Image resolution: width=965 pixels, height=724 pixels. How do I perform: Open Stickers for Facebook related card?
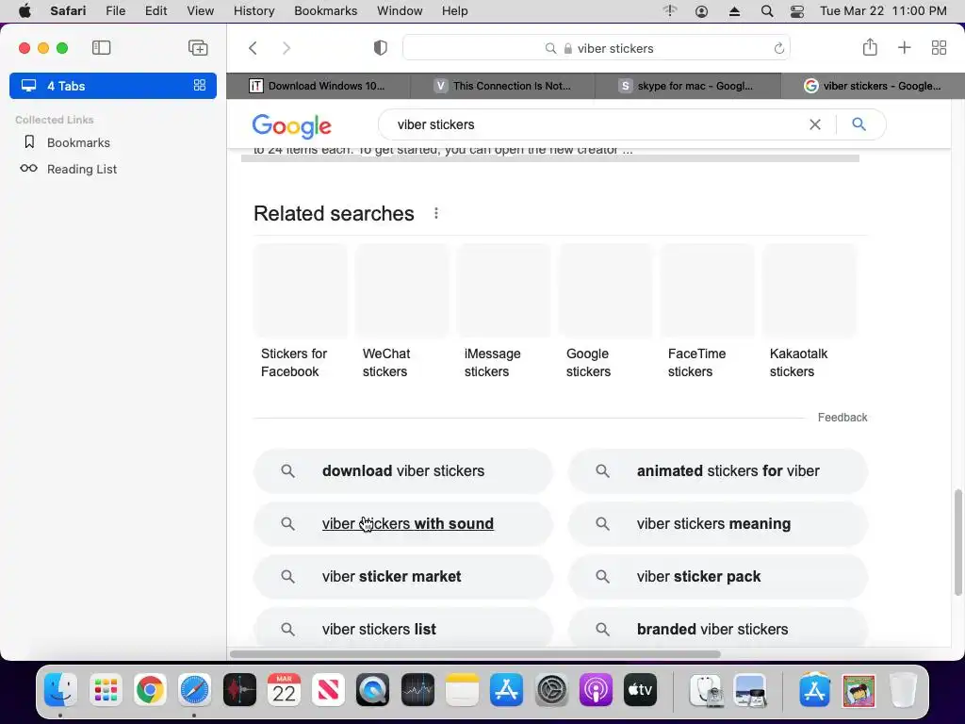(x=301, y=313)
